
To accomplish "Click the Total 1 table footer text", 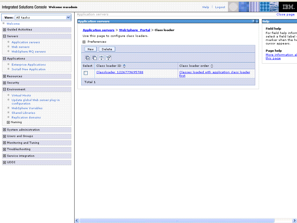I will tap(90, 82).
